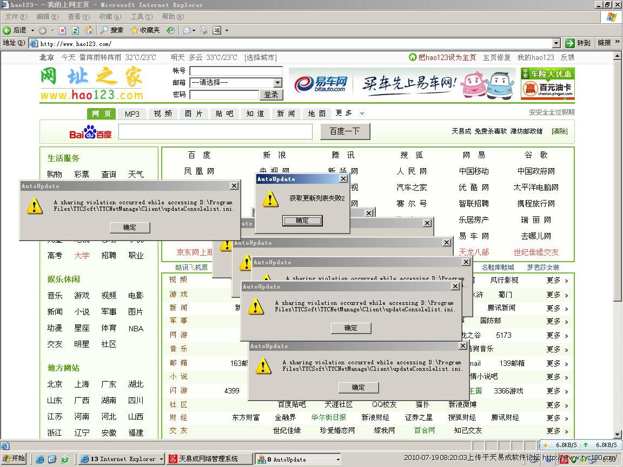
Task: Open the address bar URL dropdown arrow
Action: tap(556, 43)
